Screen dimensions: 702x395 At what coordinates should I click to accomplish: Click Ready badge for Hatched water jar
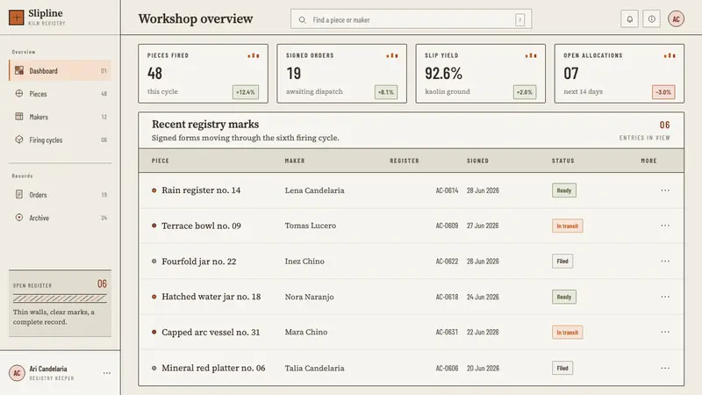[x=563, y=297]
